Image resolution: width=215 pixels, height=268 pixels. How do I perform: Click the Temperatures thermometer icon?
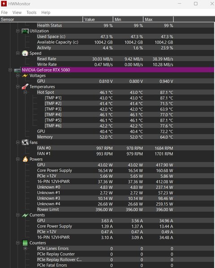point(25,87)
